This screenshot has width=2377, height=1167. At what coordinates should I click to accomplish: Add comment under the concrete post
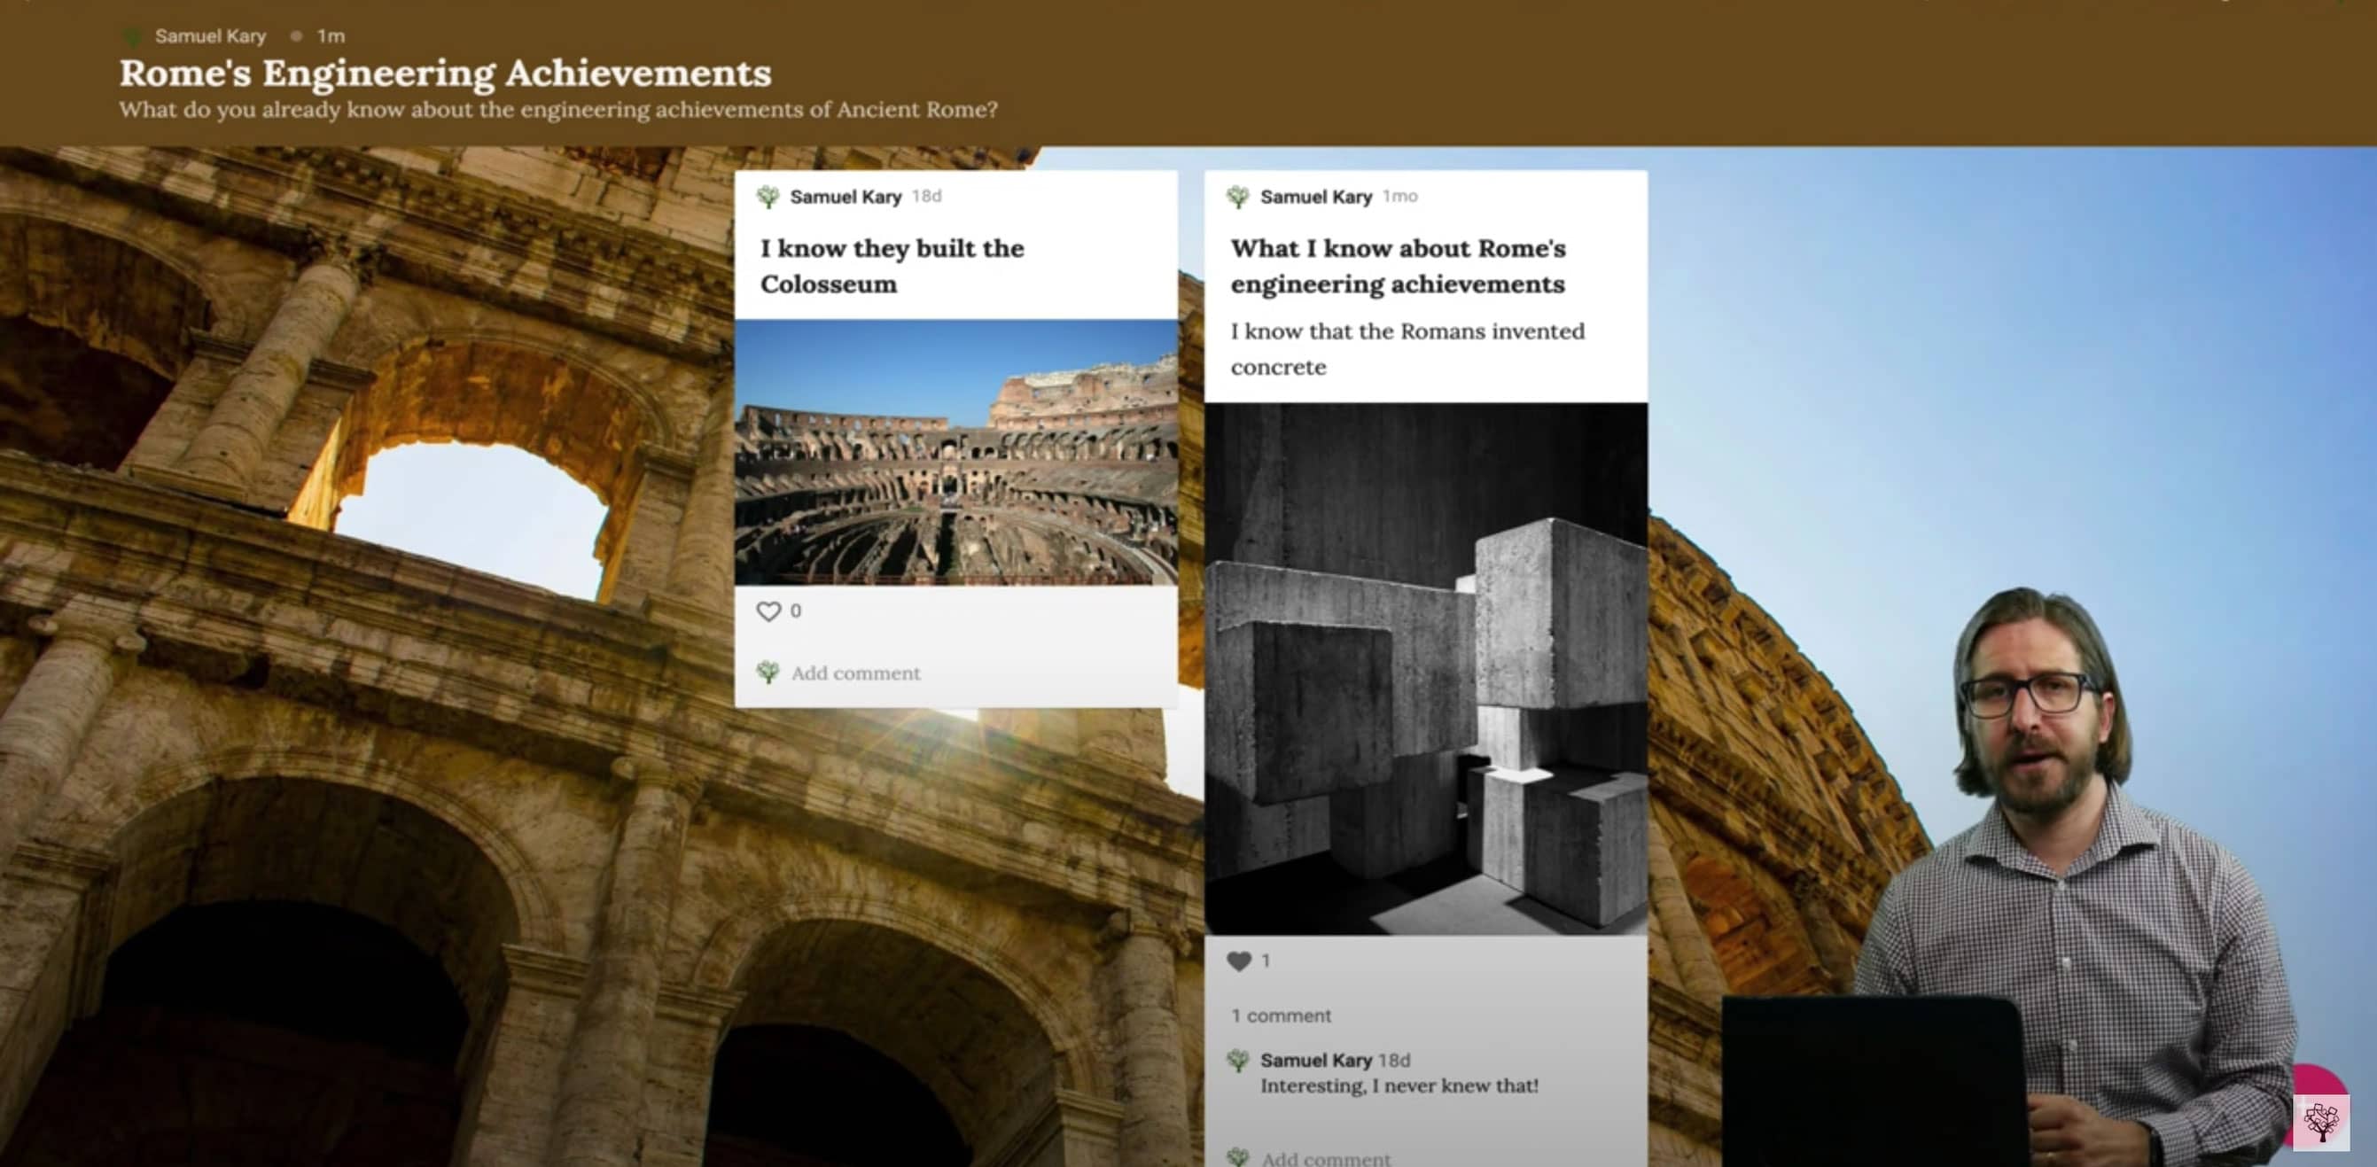1325,1159
